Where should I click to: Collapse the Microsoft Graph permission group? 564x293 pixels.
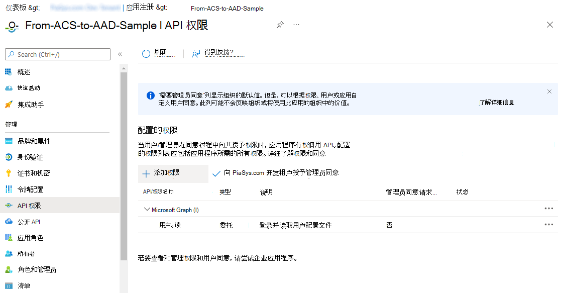(x=146, y=209)
